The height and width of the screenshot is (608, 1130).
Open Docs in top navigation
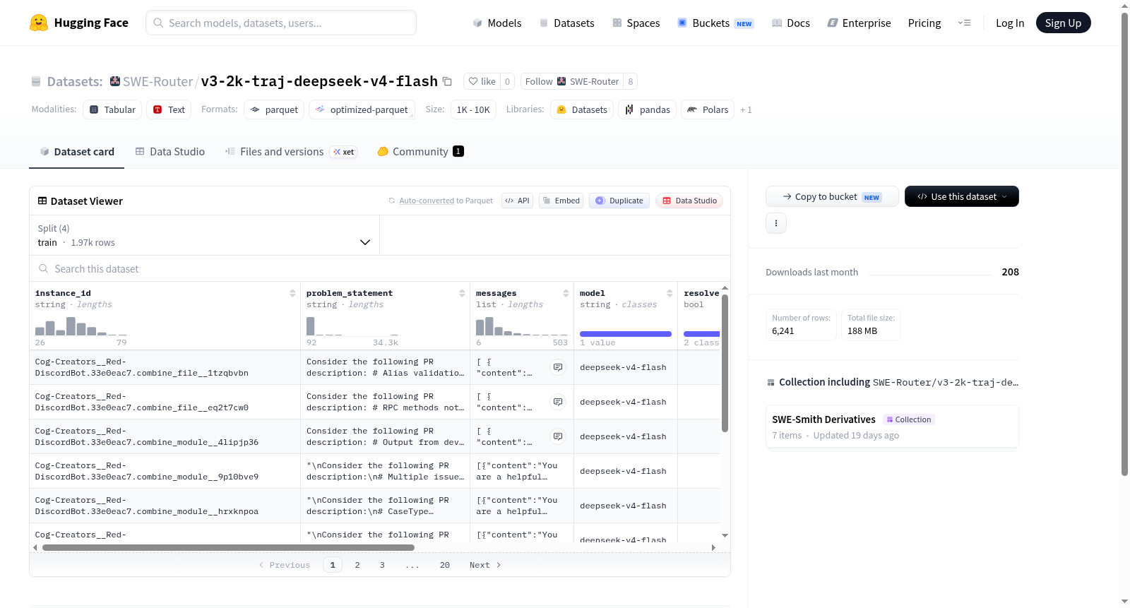tap(791, 23)
